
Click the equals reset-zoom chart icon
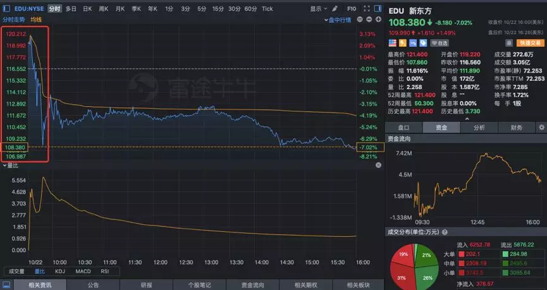point(360,20)
